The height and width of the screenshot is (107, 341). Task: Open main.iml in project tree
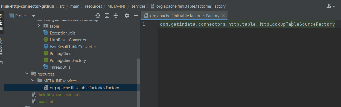45,102
